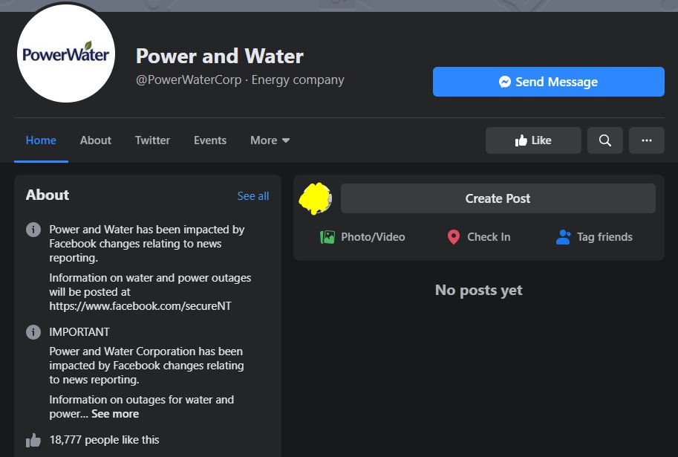Image resolution: width=678 pixels, height=457 pixels.
Task: Click the first info icon in About
Action: click(33, 230)
